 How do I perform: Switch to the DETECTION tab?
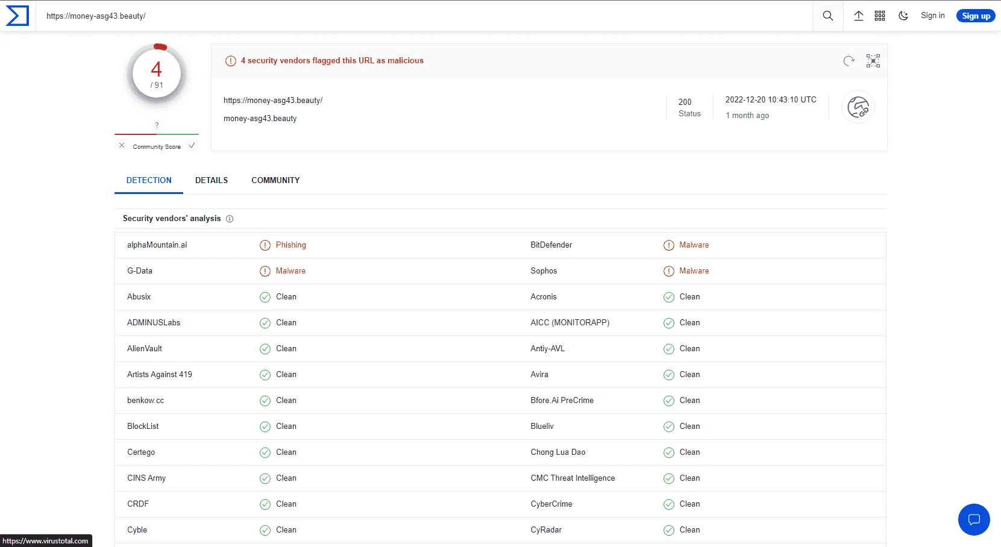(149, 180)
